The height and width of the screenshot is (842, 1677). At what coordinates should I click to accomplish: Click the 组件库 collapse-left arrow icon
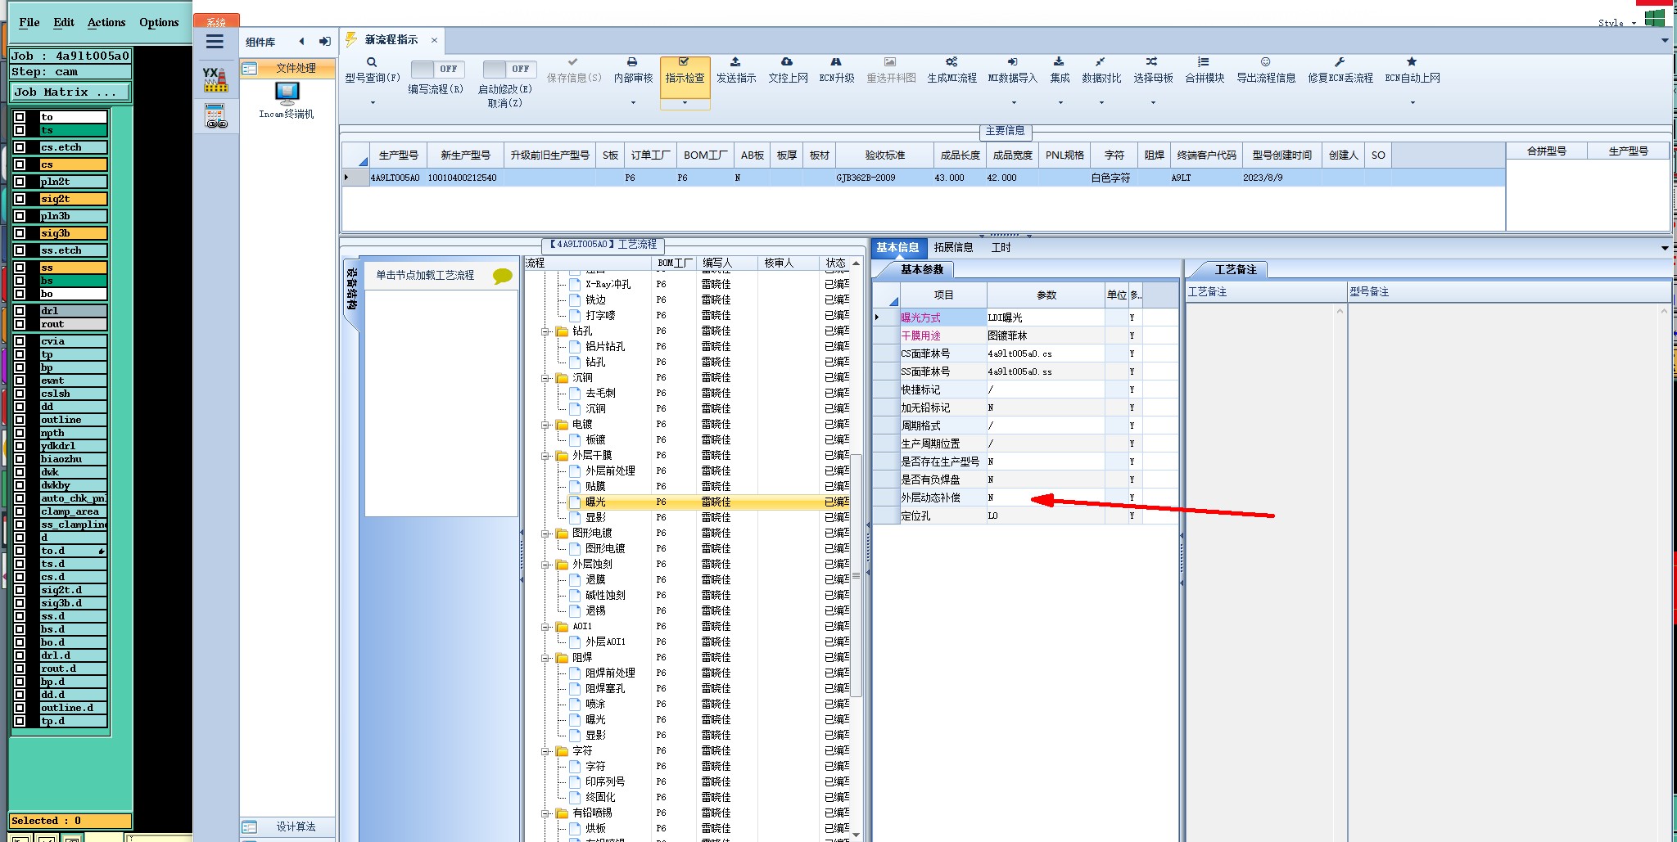click(x=302, y=42)
